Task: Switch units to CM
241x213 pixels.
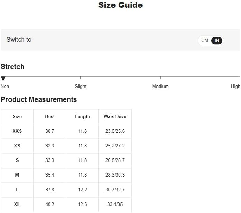Action: click(205, 41)
